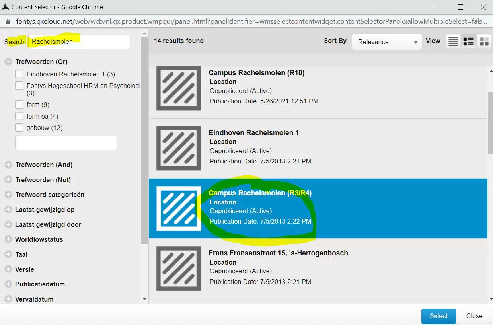Click the Select button
The width and height of the screenshot is (493, 325).
click(438, 316)
